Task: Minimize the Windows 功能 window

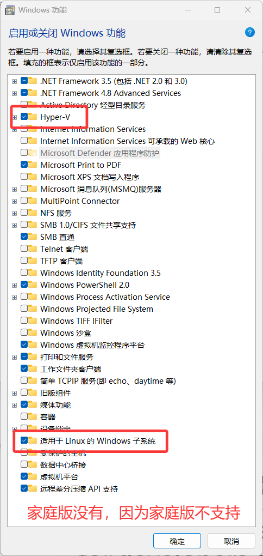Action: tap(187, 10)
